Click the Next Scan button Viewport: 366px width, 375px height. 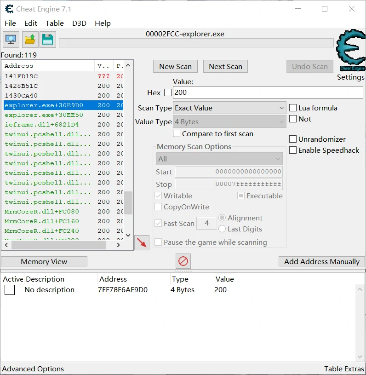225,66
